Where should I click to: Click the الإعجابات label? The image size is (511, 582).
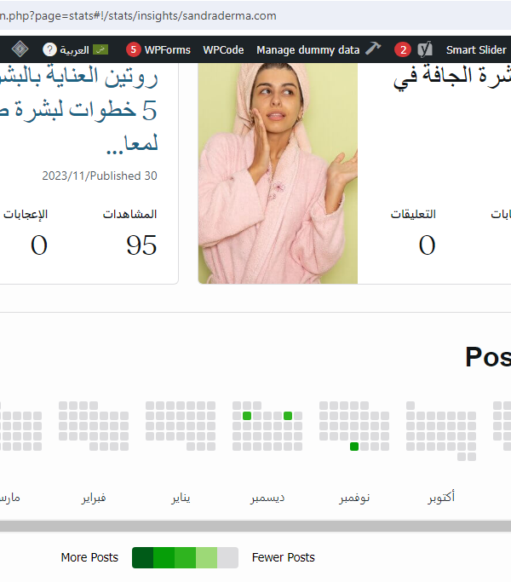pos(26,214)
